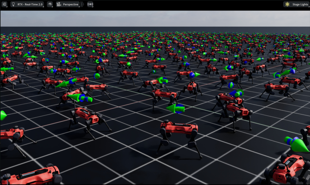Click the green cone tip at the left edge

click(x=3, y=115)
